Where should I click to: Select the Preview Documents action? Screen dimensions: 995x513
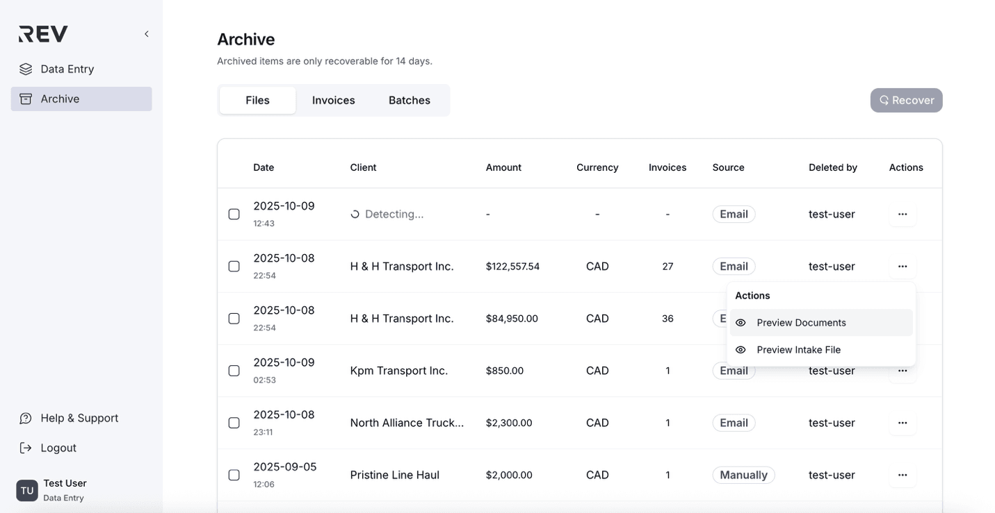(x=801, y=322)
